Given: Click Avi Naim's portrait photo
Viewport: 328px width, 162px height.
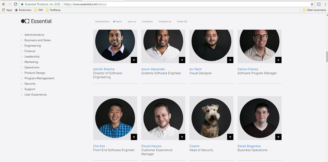Looking at the screenshot, I should pos(211,45).
